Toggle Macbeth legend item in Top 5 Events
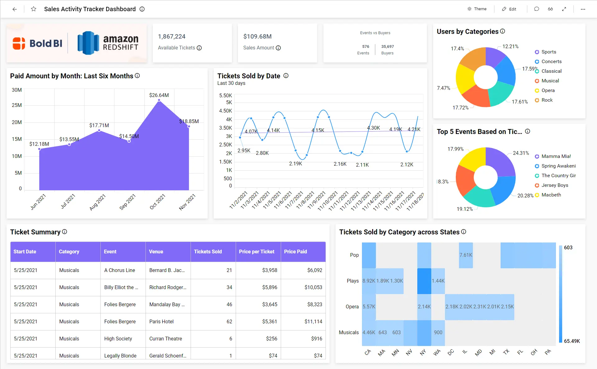Image resolution: width=597 pixels, height=369 pixels. pos(551,195)
